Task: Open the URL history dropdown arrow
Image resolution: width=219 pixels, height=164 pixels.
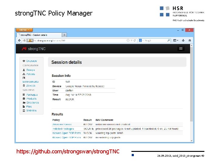Action: point(131,40)
